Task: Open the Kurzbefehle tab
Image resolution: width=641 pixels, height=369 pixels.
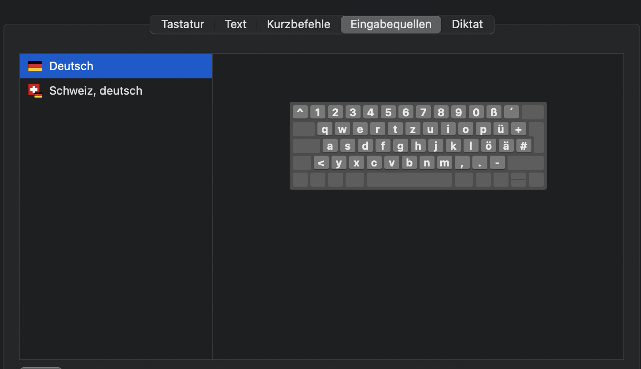Action: pyautogui.click(x=298, y=24)
